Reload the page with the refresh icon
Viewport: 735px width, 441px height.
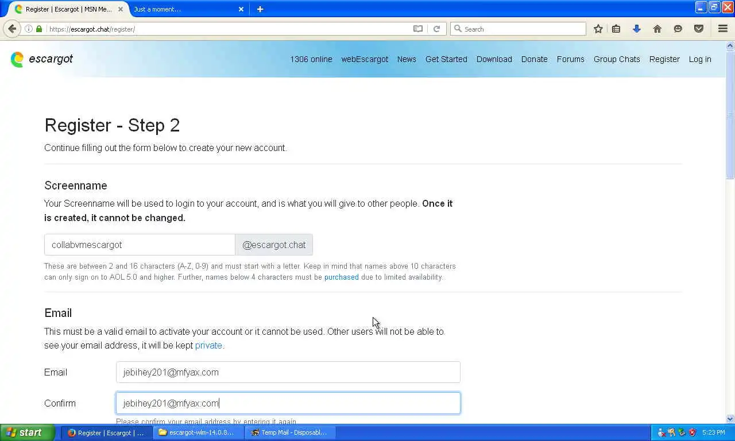(436, 29)
